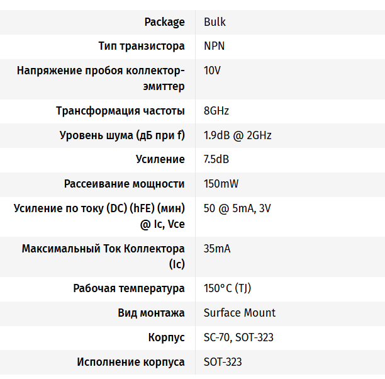Image resolution: width=385 pixels, height=379 pixels.
Task: Select the "10V" breakdown voltage value
Action: point(212,70)
